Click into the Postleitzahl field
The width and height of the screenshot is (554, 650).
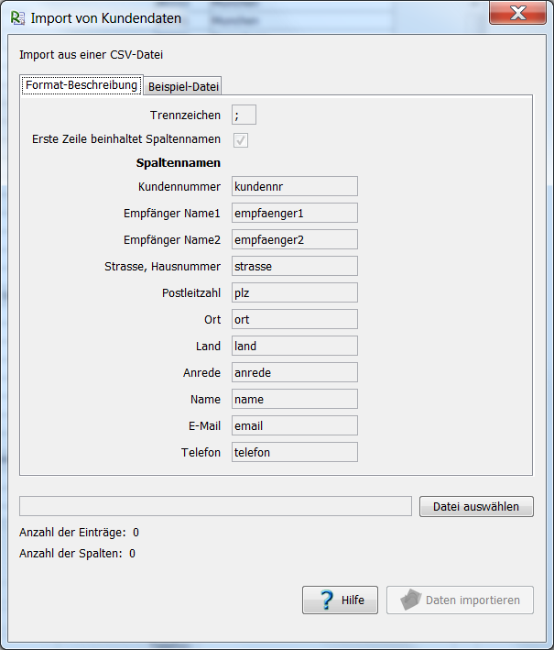click(294, 292)
